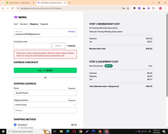
Task: Switch ESP input language indicator
Action: [x=150, y=131]
